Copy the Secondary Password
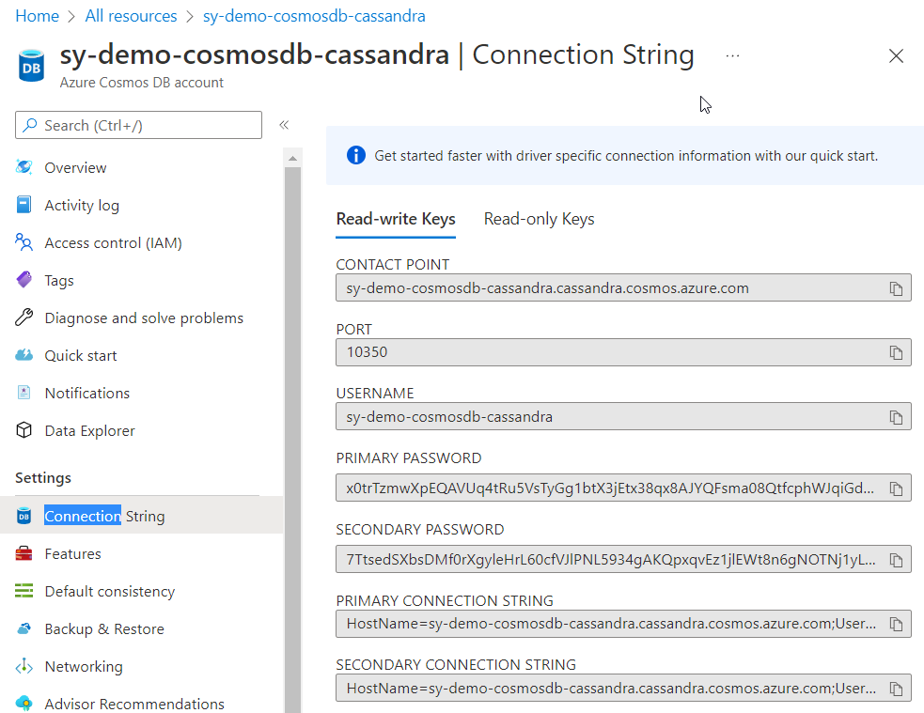The width and height of the screenshot is (924, 713). [896, 560]
